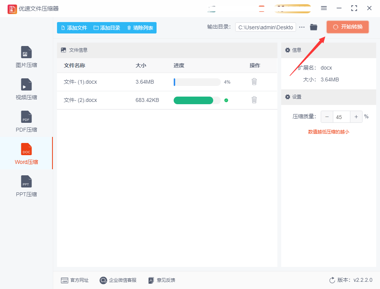This screenshot has height=289, width=380.
Task: Open the PDF压缩 tool
Action: (26, 121)
